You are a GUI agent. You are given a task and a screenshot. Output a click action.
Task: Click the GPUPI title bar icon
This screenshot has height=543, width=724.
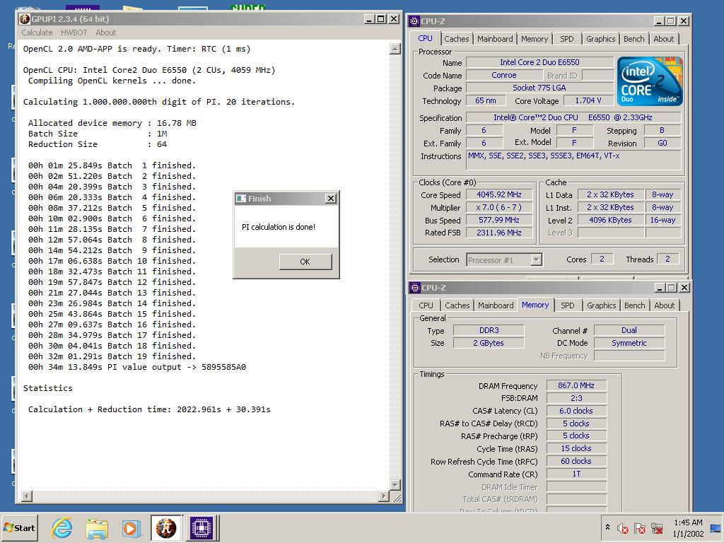(25, 19)
